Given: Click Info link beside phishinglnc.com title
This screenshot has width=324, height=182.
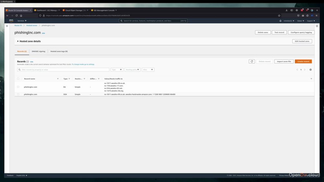Looking at the screenshot, I should [43, 33].
